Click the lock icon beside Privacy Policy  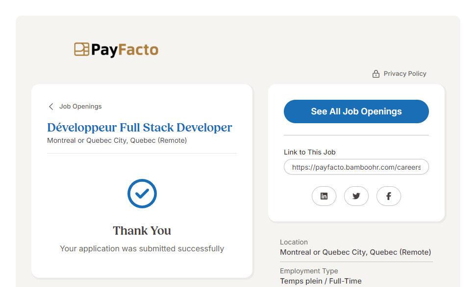click(376, 74)
